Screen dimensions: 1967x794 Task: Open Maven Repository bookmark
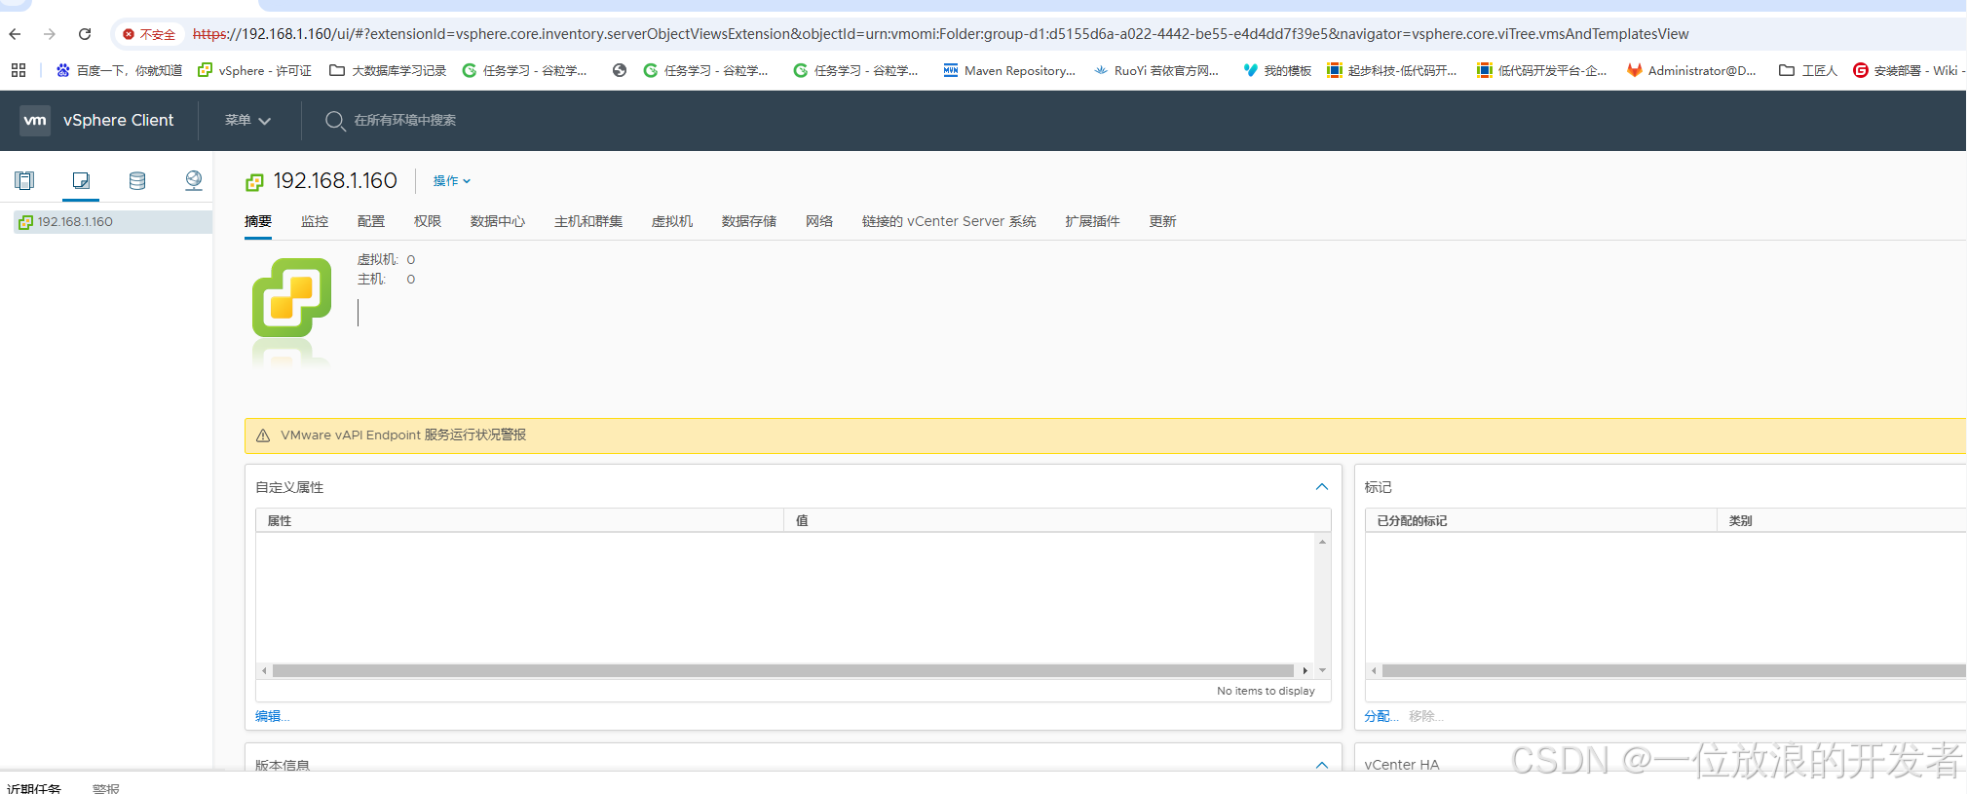(1009, 70)
